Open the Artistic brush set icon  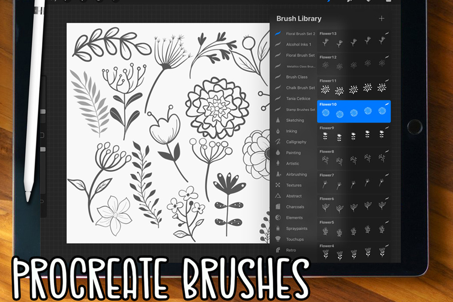click(278, 163)
